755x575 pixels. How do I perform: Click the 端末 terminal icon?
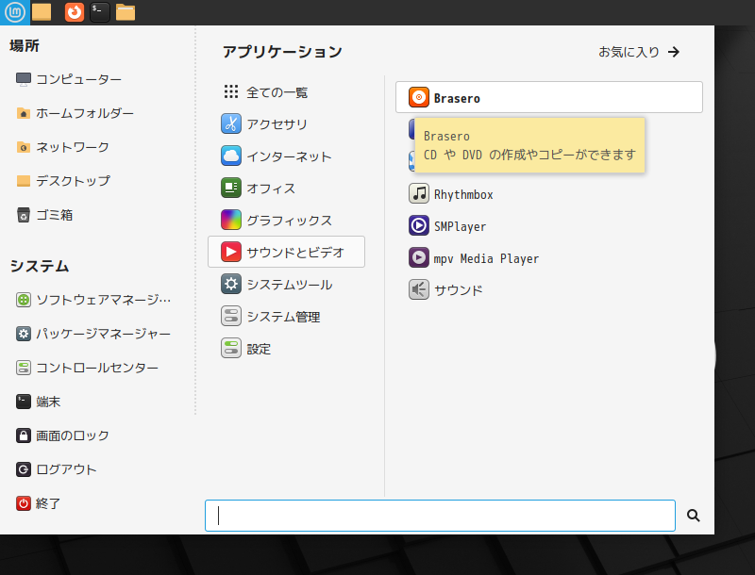(23, 402)
